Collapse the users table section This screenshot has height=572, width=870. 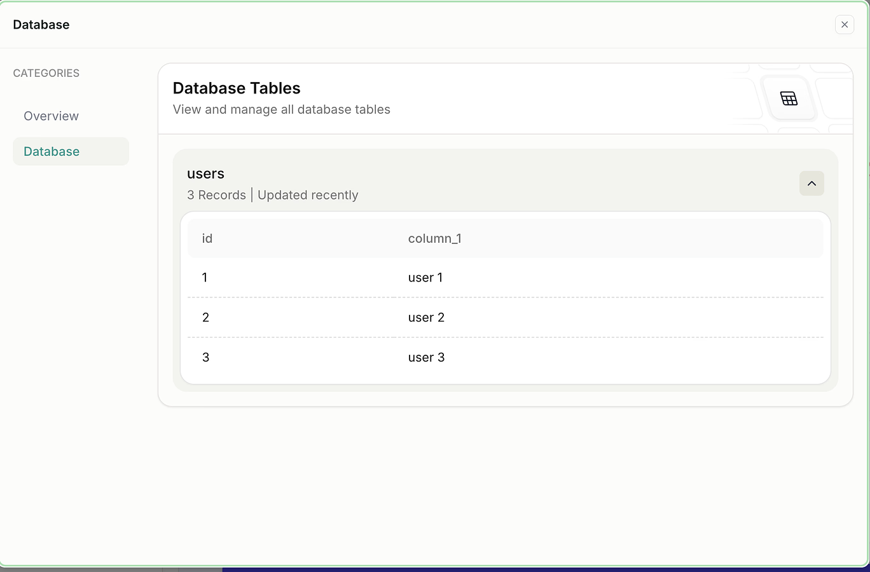click(x=811, y=184)
